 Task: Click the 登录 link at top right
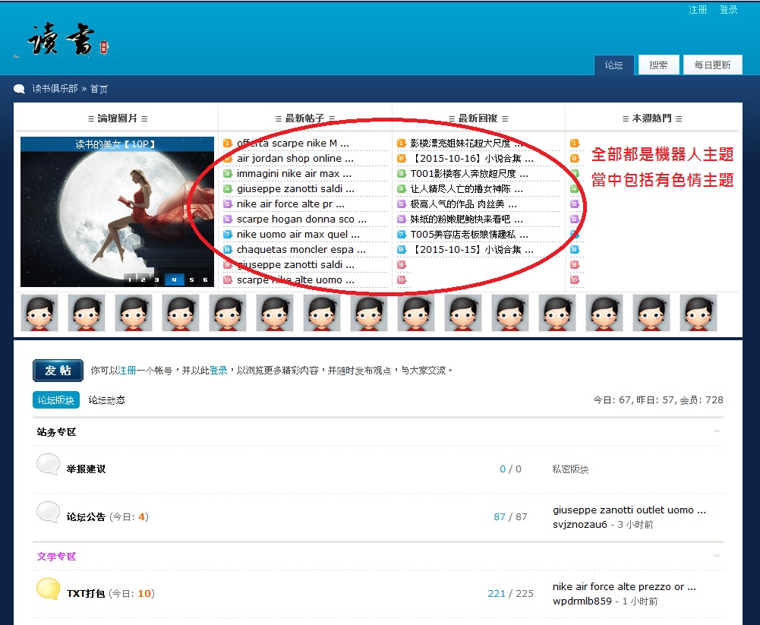coord(728,10)
